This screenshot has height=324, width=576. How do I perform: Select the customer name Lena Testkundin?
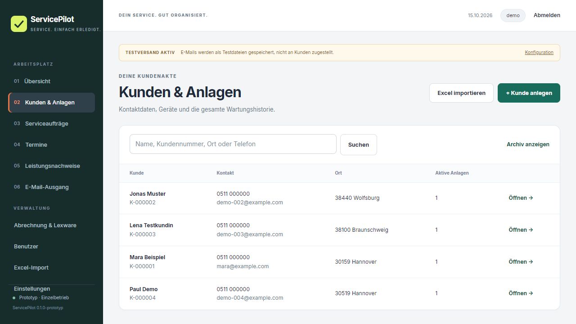(151, 225)
